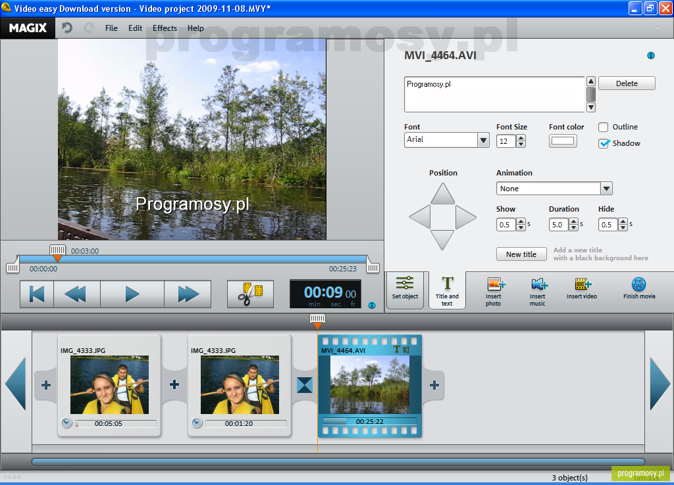Open info icon next to the timecode display
Image resolution: width=674 pixels, height=485 pixels.
tap(372, 305)
